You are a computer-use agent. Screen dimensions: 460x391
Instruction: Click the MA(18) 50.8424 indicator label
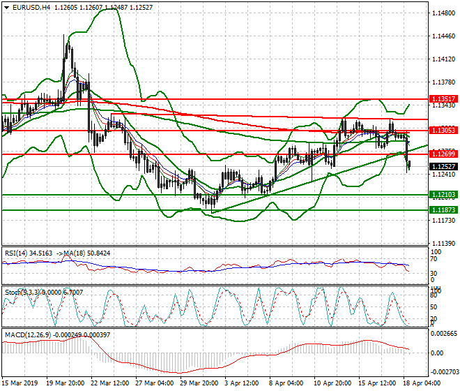coord(86,253)
